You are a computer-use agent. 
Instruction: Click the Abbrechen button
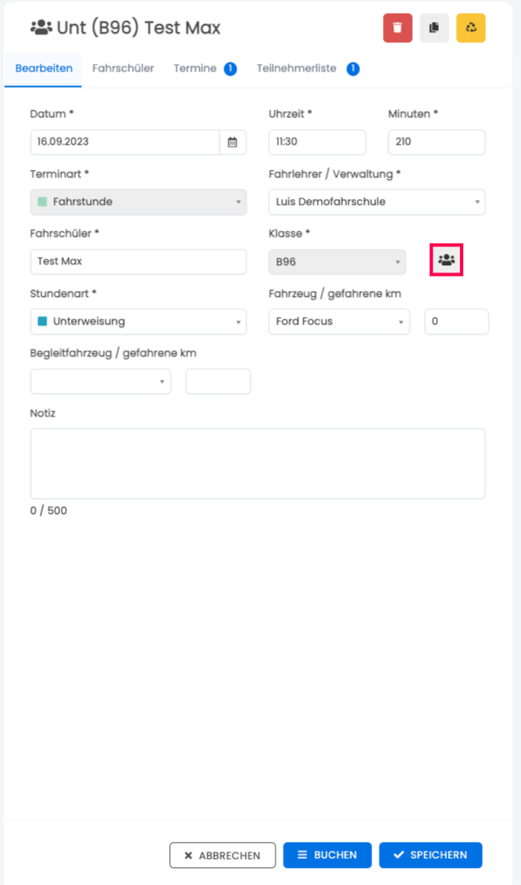click(223, 855)
